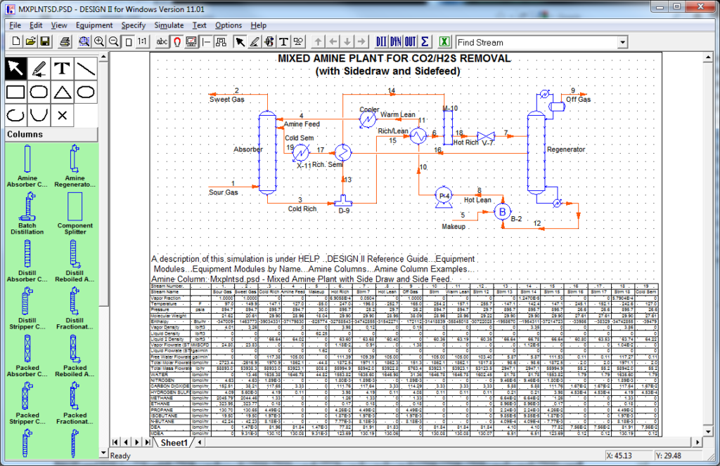
Task: Select the line tool in drawing palette
Action: click(x=86, y=69)
